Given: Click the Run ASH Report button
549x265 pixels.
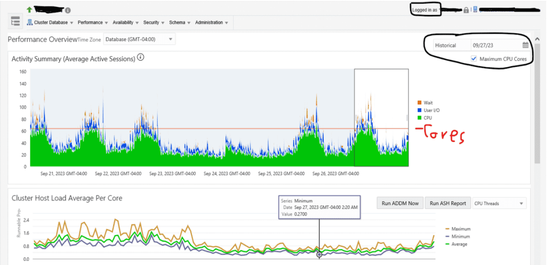Looking at the screenshot, I should coord(448,203).
